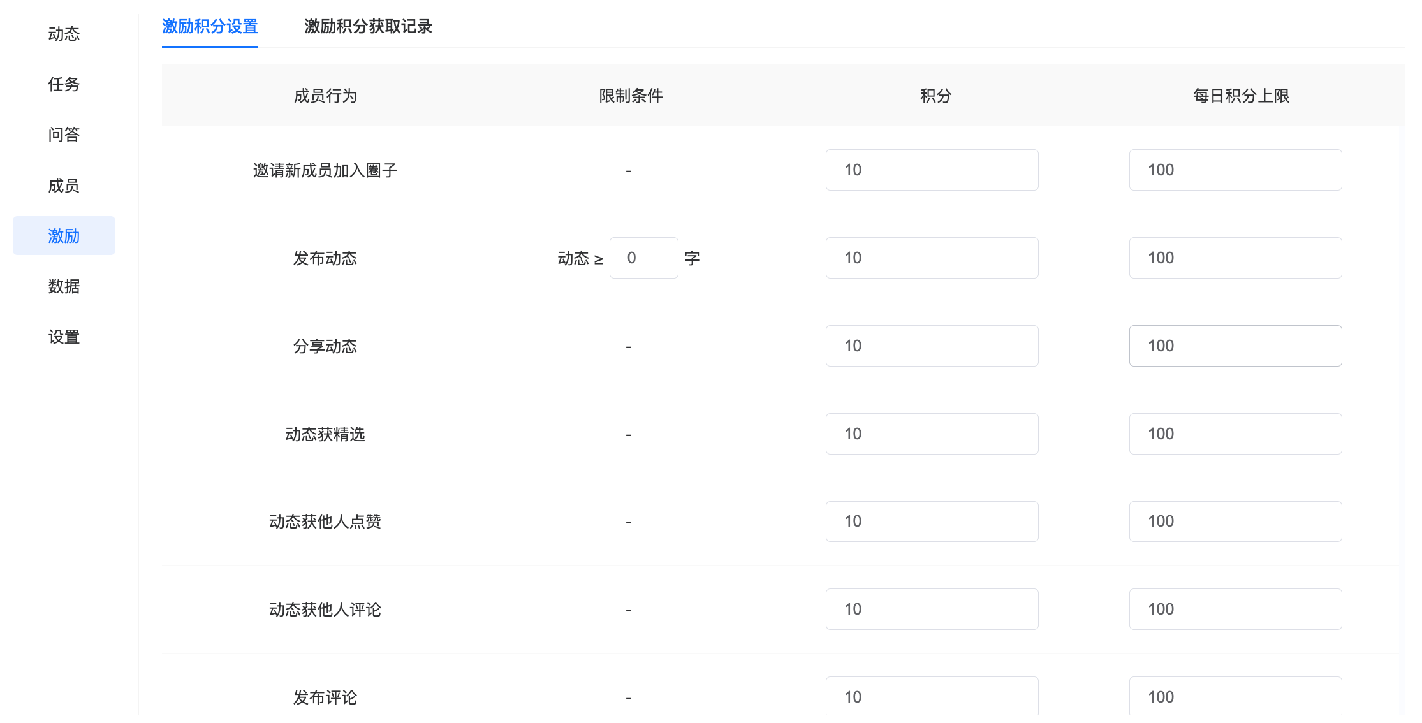The image size is (1422, 723).
Task: Edit 积分 field for 动态获精选
Action: [932, 434]
